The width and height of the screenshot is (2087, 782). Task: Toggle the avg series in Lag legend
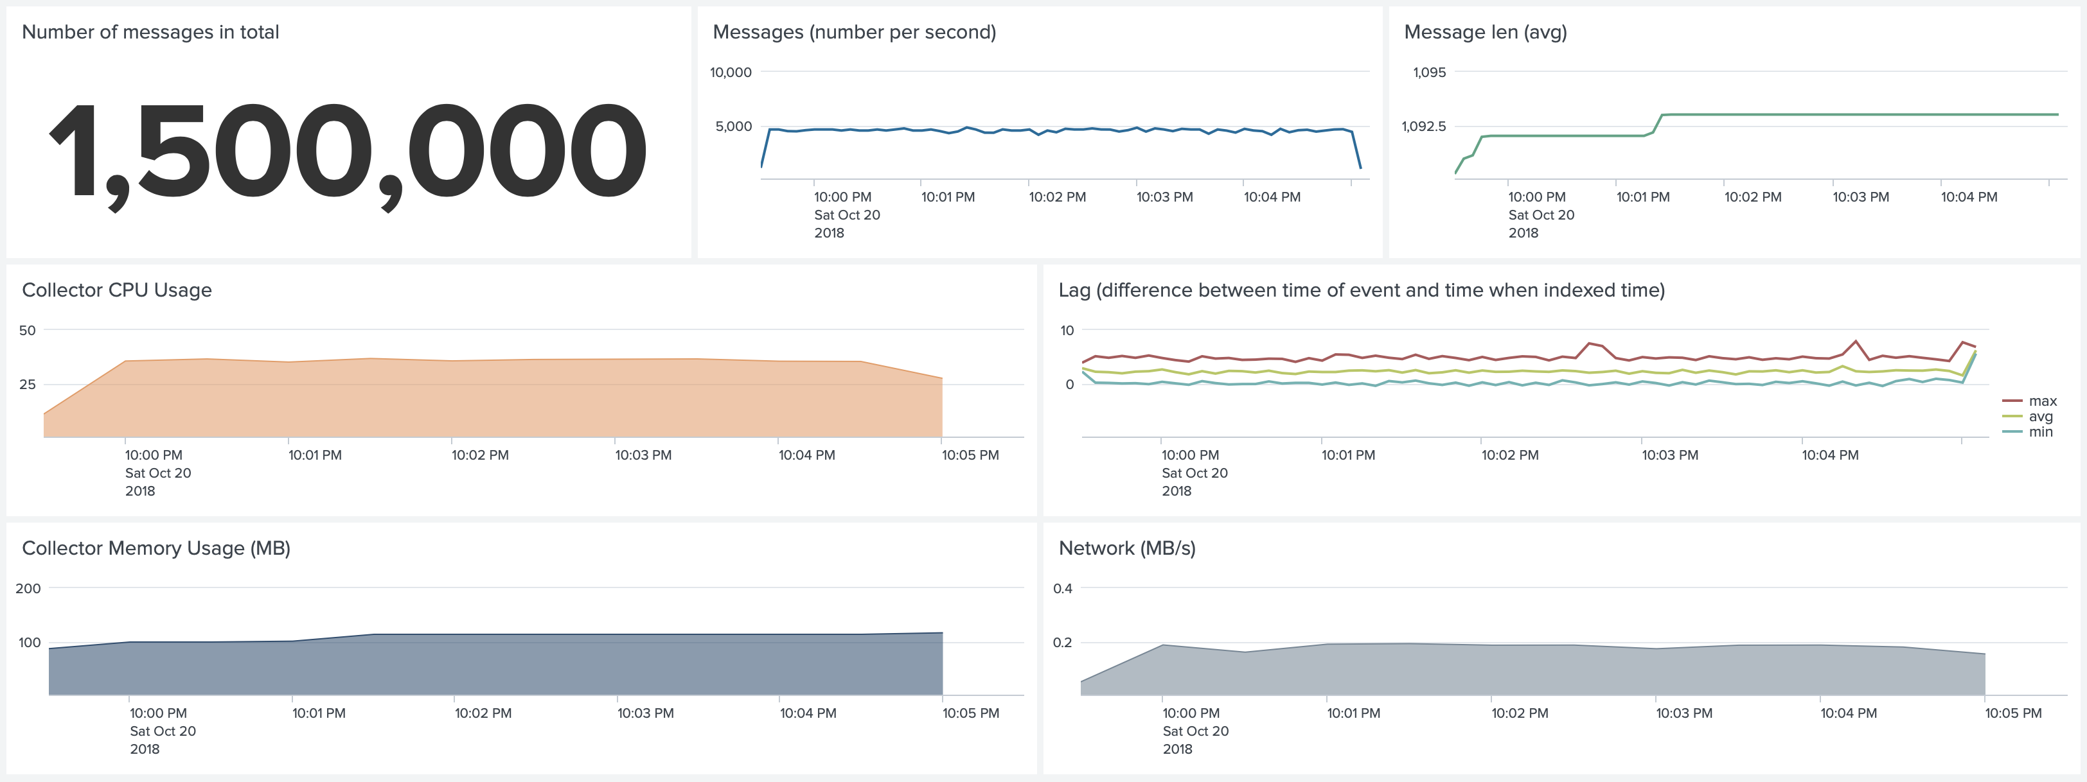coord(2040,417)
